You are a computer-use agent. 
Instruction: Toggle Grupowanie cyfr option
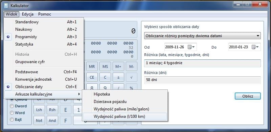click(44, 62)
